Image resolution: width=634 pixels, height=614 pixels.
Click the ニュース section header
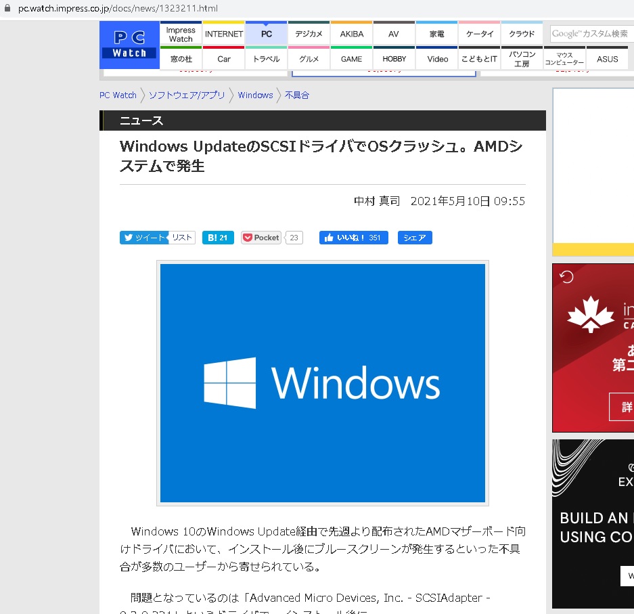coord(323,120)
